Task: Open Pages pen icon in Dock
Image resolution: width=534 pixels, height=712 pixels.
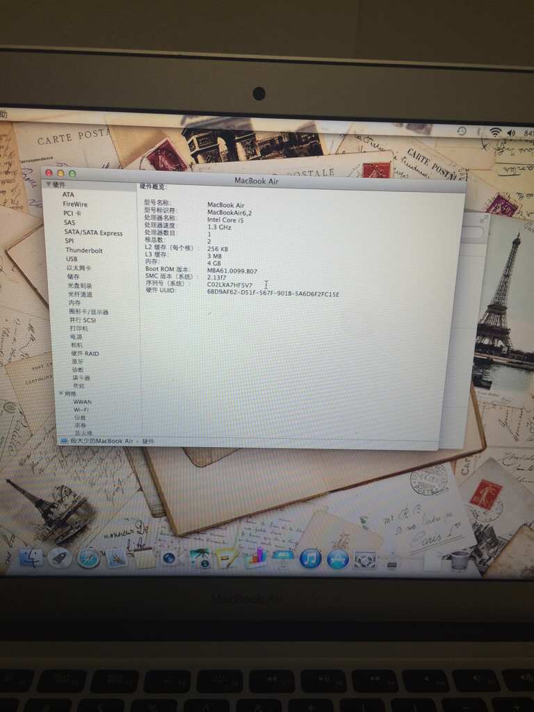Action: tap(227, 559)
